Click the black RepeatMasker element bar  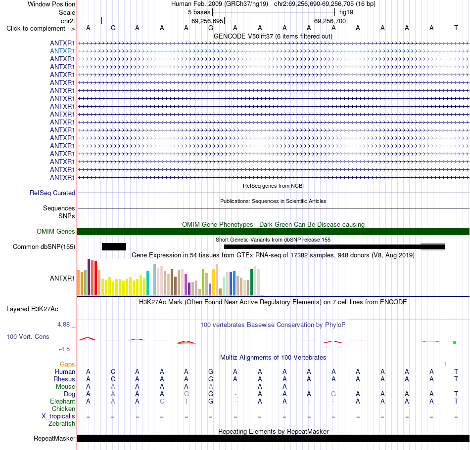tap(273, 438)
